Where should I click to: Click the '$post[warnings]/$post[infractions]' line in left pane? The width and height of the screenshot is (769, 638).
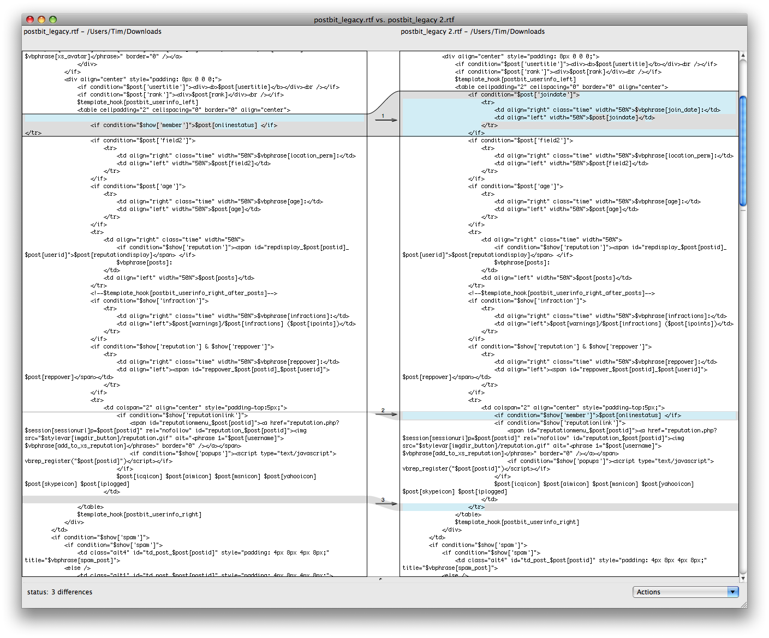(x=236, y=323)
